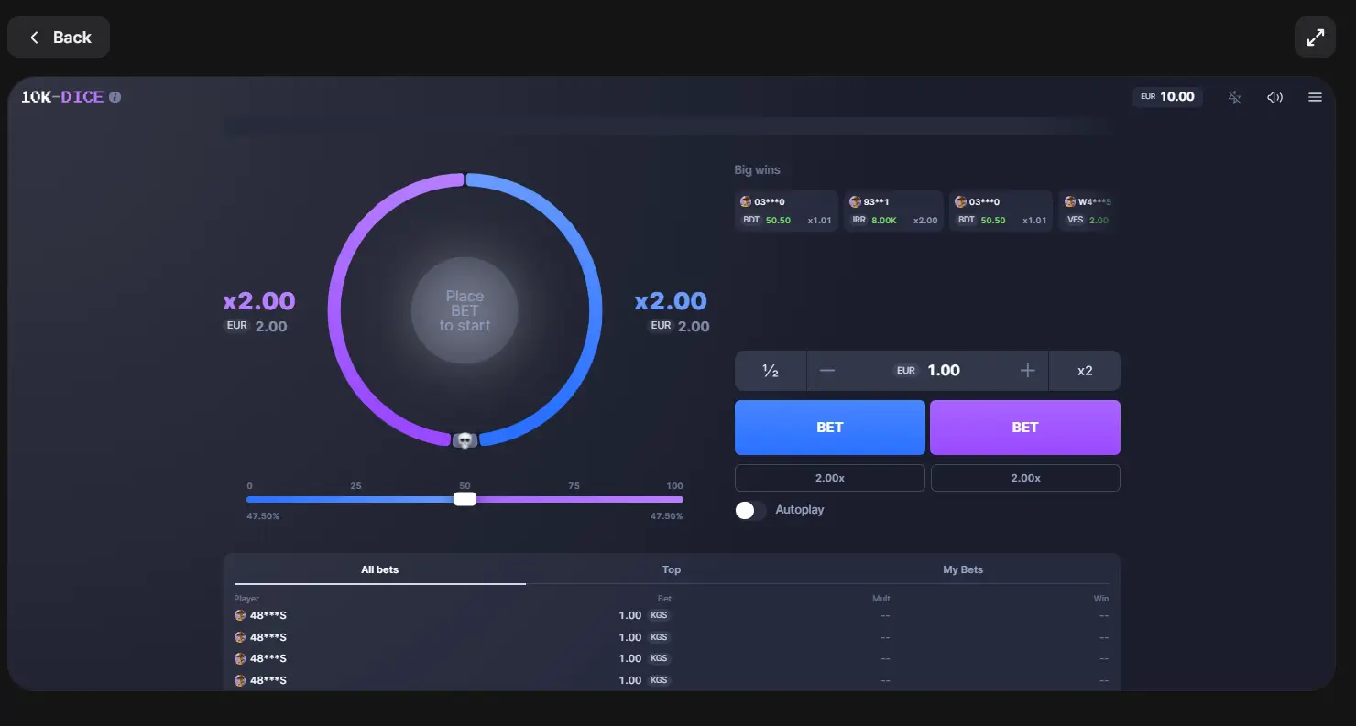Open the 93**1 IRR 8.00K big win card

(x=893, y=211)
